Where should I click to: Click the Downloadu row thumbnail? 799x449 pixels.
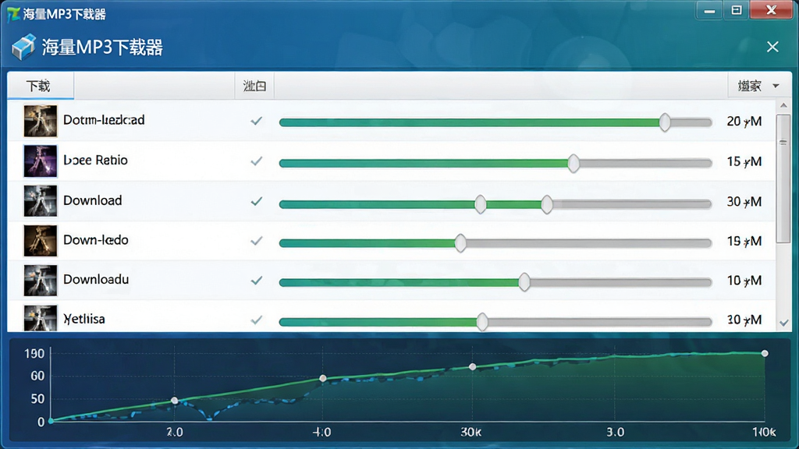point(41,281)
